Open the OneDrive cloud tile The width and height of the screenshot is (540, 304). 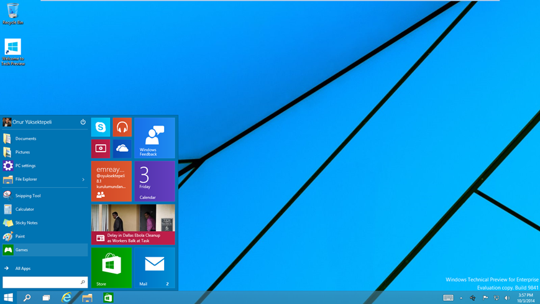click(x=122, y=149)
